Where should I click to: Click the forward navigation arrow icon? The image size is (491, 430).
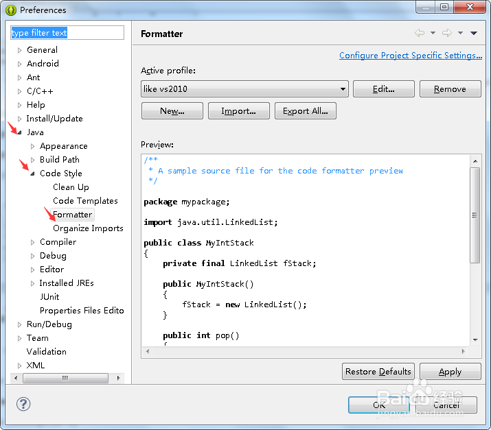tap(447, 33)
